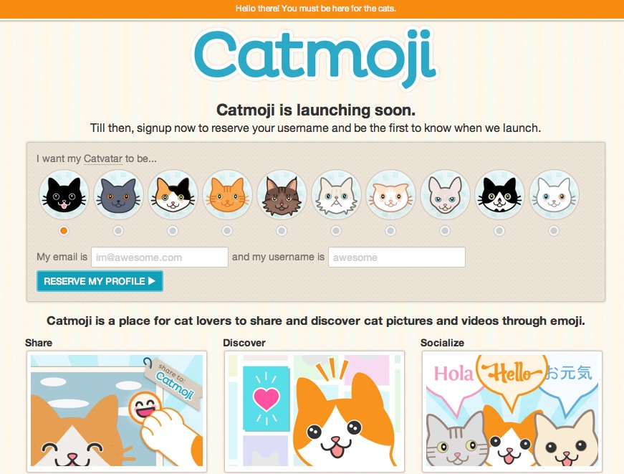Select the calico cat avatar icon
This screenshot has width=624, height=474.
(173, 194)
